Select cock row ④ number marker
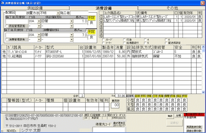206x133 pixels. pos(101,28)
